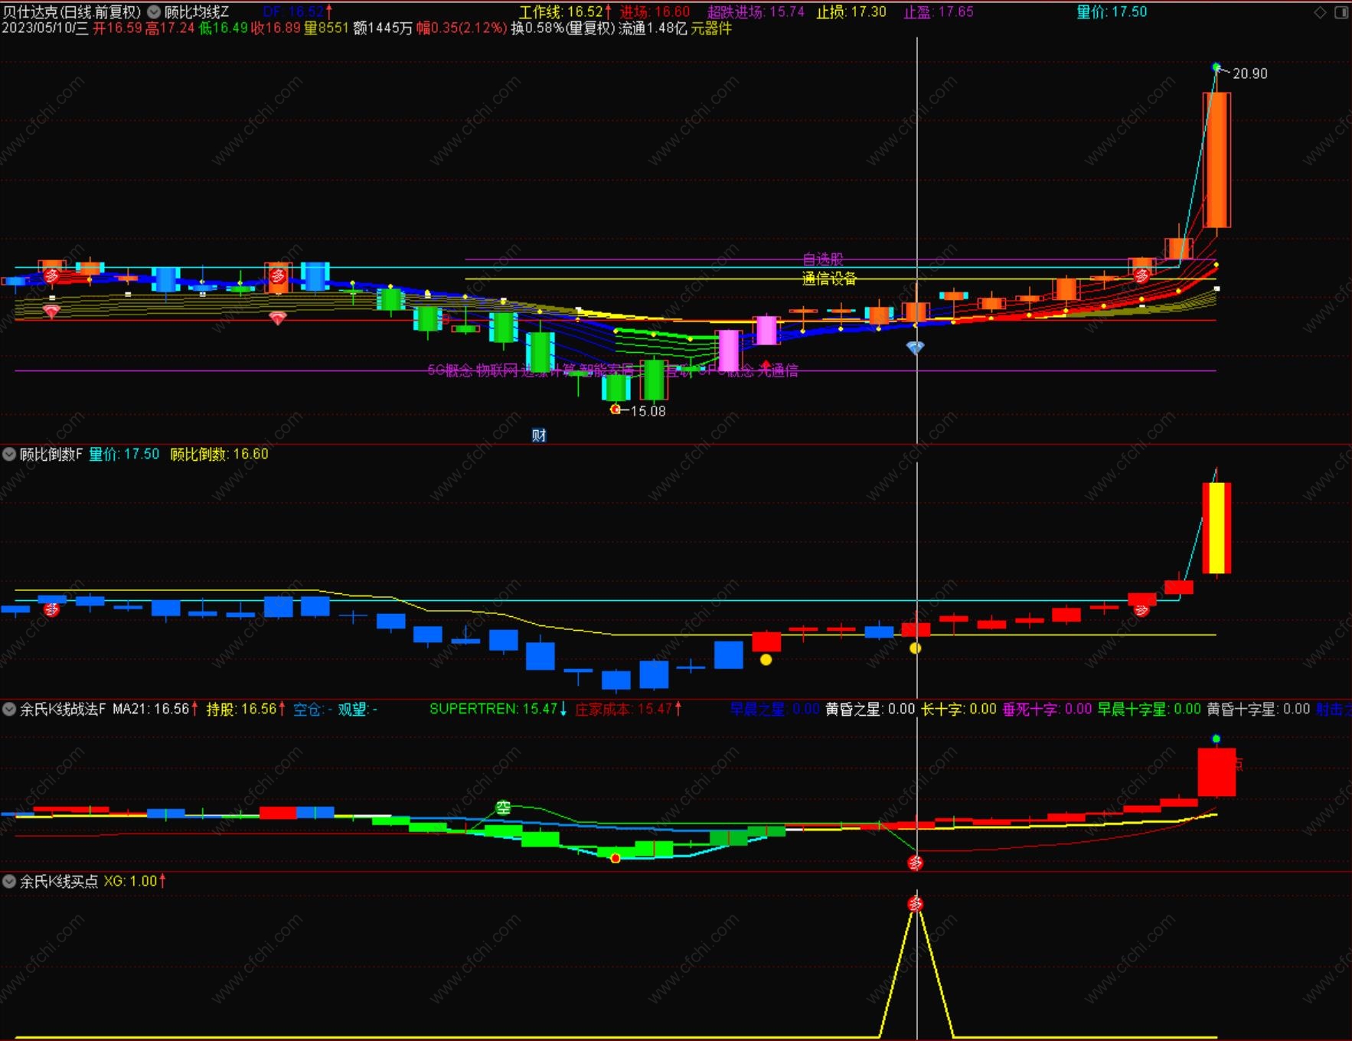Click the 进场: 16.60 header value

(655, 12)
